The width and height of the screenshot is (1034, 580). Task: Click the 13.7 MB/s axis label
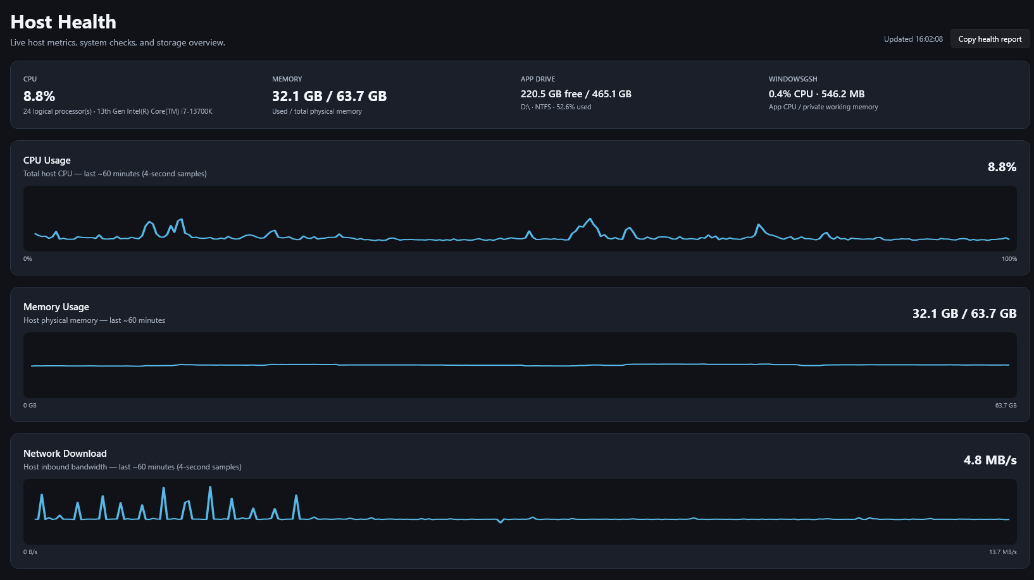click(1003, 552)
